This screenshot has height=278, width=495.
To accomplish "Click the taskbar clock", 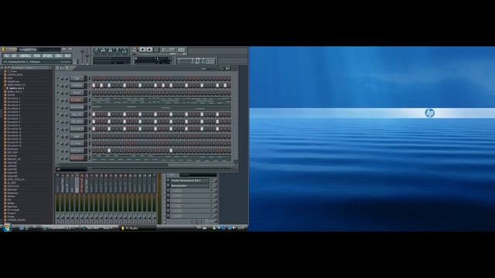I will pos(241,228).
